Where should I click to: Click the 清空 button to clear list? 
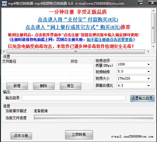[x=70, y=86]
